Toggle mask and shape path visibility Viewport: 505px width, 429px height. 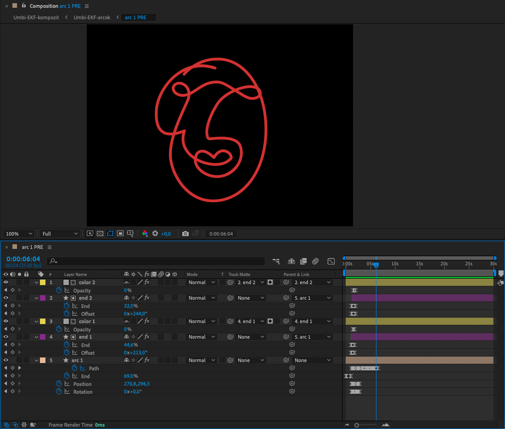pyautogui.click(x=110, y=234)
